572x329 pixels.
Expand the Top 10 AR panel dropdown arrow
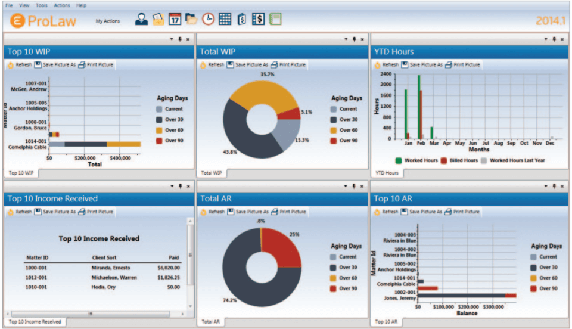(x=546, y=186)
